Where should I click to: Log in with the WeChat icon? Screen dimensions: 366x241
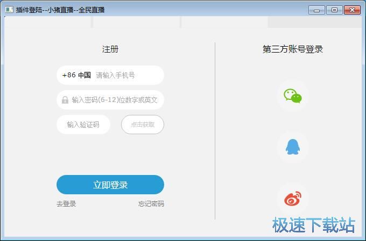pyautogui.click(x=292, y=96)
